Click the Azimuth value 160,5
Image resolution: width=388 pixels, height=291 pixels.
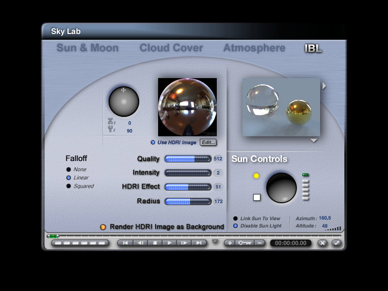pos(324,218)
